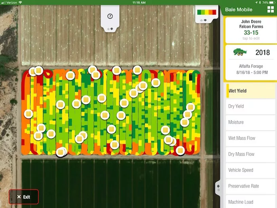Tap the 11:16 AM clock
277x208 pixels.
coord(139,2)
